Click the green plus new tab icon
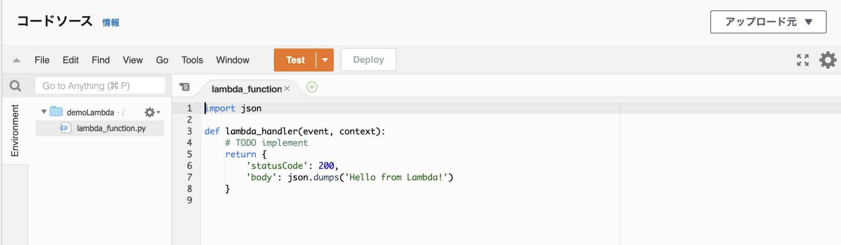This screenshot has width=841, height=245. click(312, 87)
